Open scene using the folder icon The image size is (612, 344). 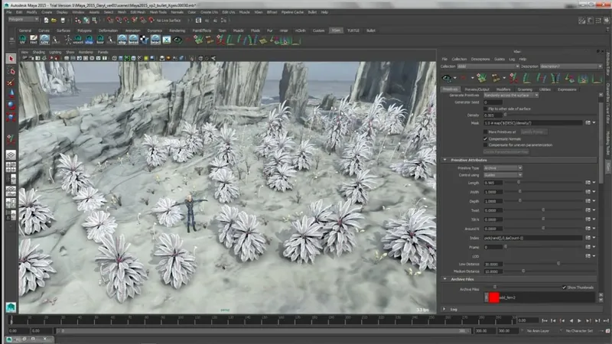pyautogui.click(x=54, y=21)
